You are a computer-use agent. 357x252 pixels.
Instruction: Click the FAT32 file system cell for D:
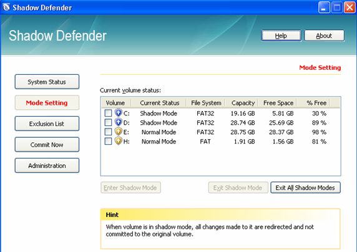coord(205,123)
